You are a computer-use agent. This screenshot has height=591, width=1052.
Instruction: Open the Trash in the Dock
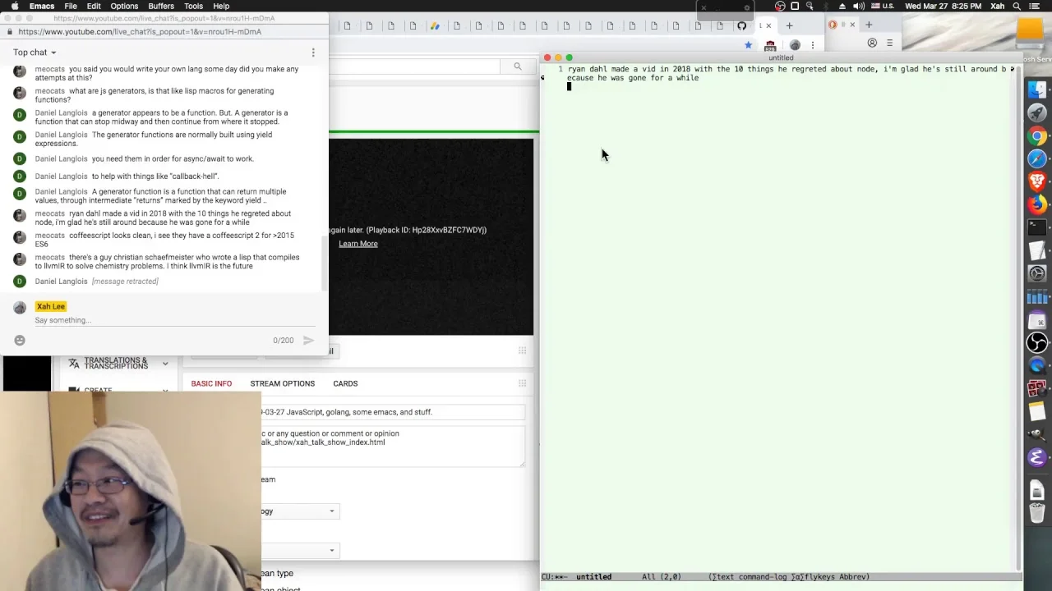pos(1037,514)
